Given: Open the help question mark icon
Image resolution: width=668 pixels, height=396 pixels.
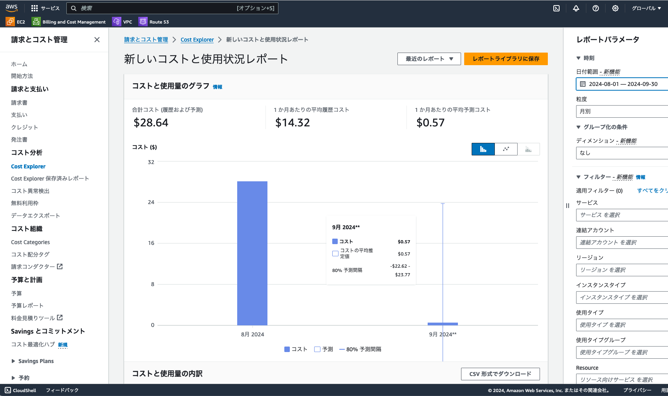Looking at the screenshot, I should pyautogui.click(x=596, y=8).
